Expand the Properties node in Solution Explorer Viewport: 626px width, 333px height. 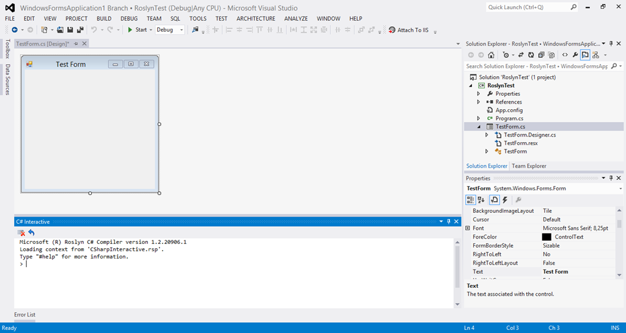click(x=479, y=93)
